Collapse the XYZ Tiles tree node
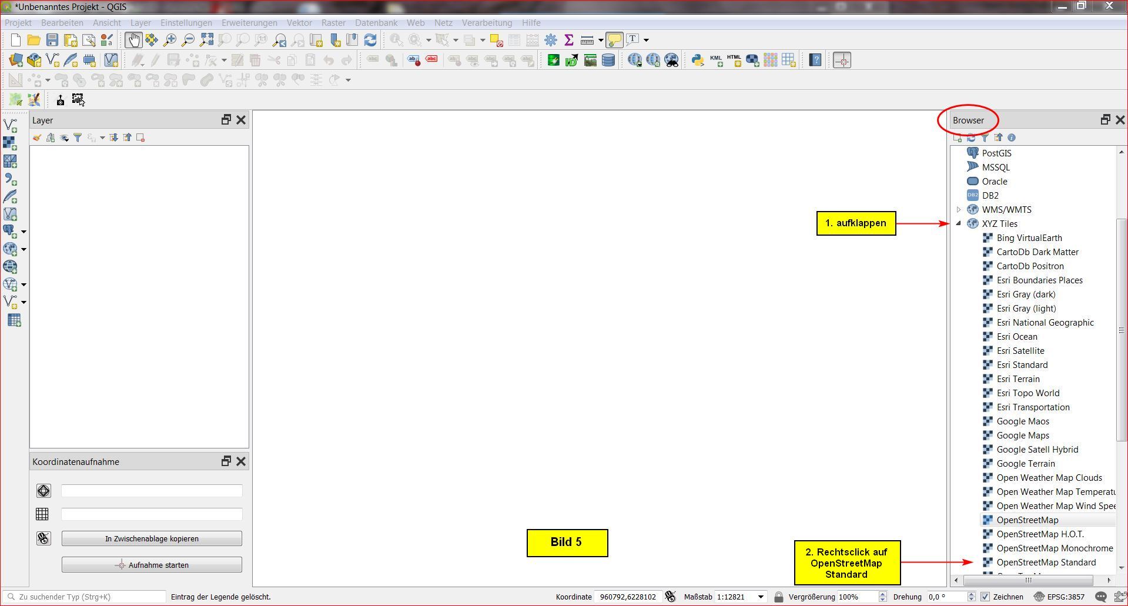The width and height of the screenshot is (1128, 606). click(959, 223)
